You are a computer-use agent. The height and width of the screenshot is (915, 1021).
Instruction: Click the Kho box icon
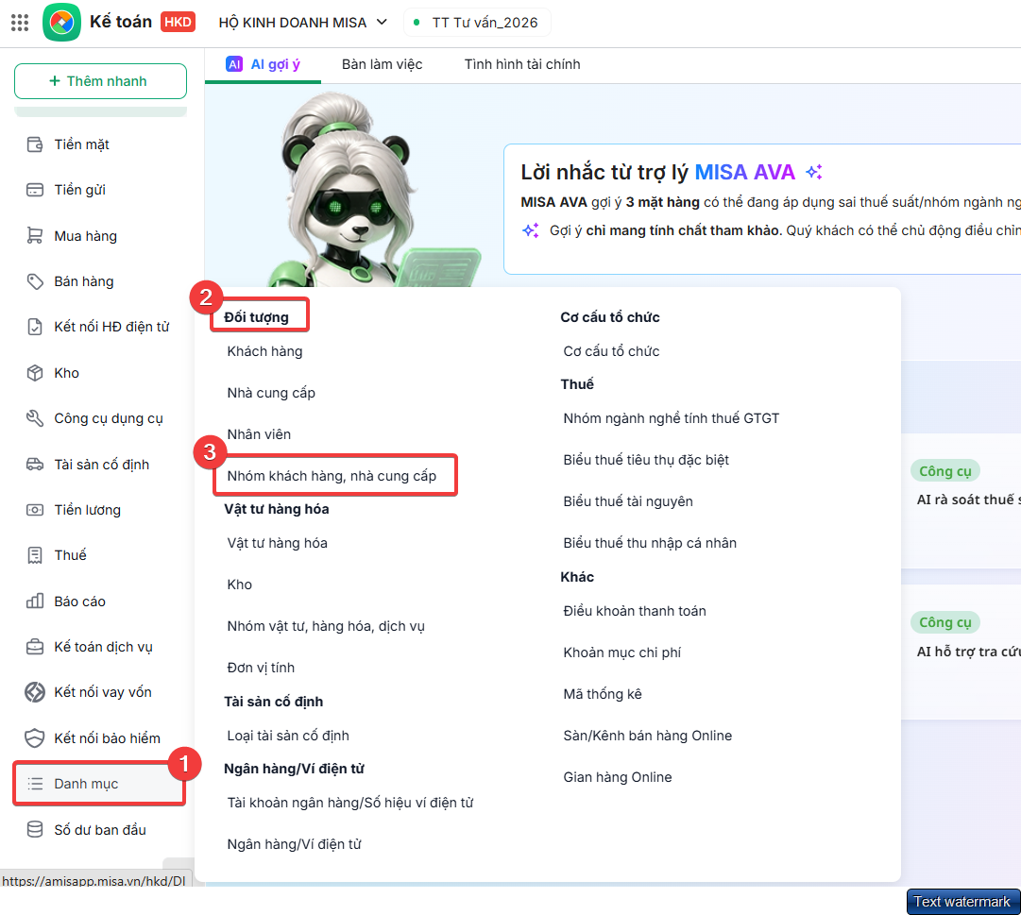coord(35,373)
